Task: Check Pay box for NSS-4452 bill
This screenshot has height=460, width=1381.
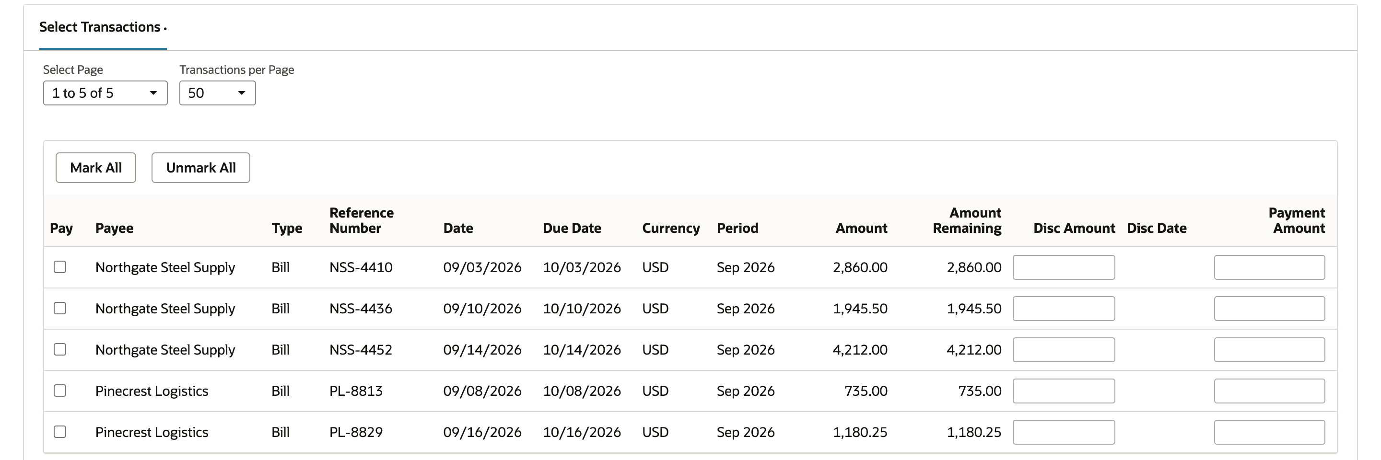Action: (x=60, y=349)
